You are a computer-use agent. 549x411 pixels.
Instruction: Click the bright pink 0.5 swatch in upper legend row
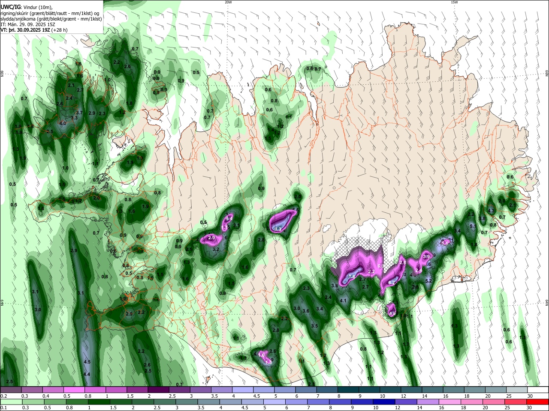(74, 390)
